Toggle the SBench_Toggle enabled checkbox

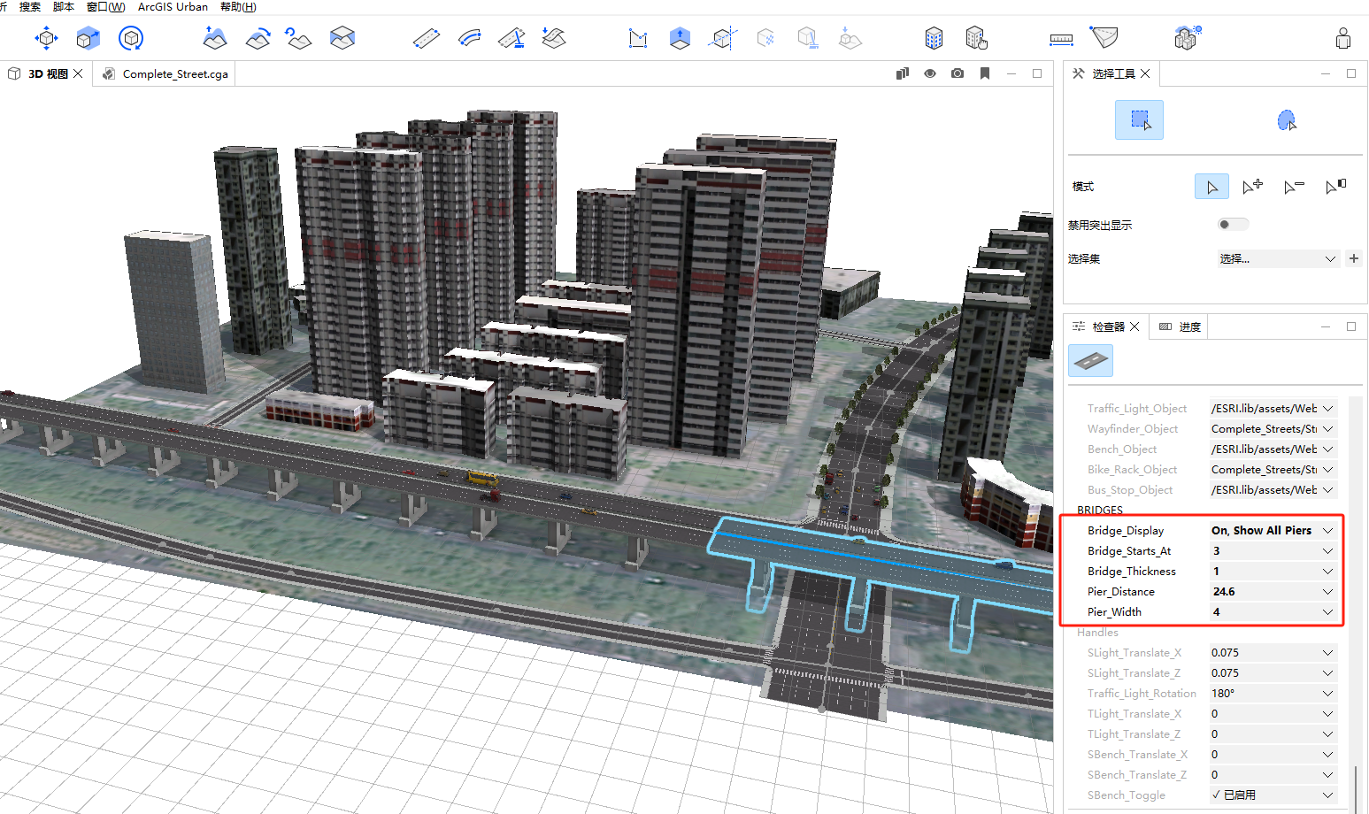click(x=1217, y=795)
